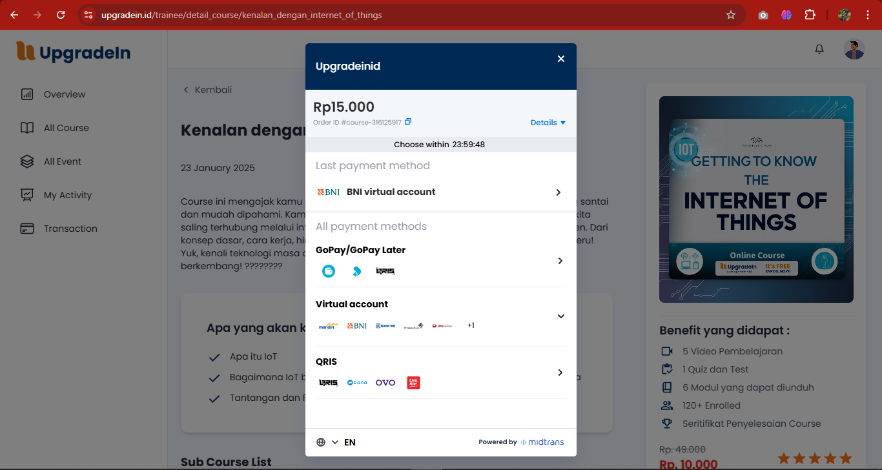Click BNI logo in Virtual account row
882x470 pixels.
(356, 326)
